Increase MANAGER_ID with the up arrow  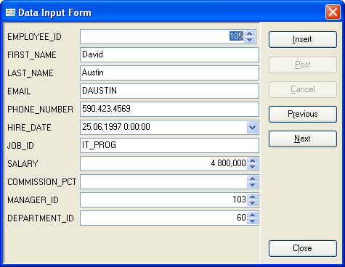(x=253, y=197)
